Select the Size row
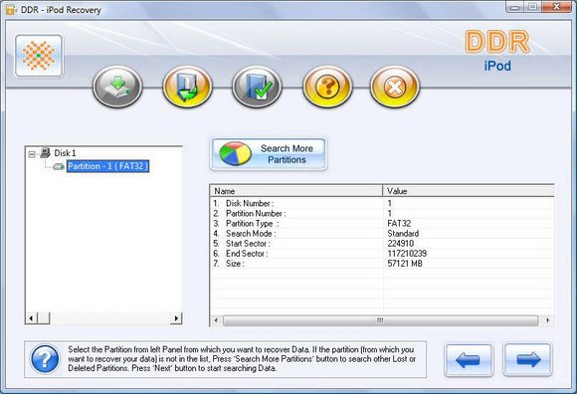This screenshot has width=577, height=394. [382, 264]
